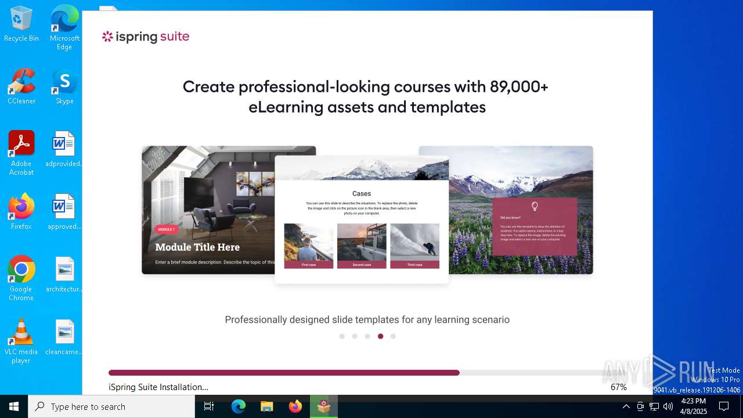Go to first slide pagination dot
Viewport: 743px width, 418px height.
[342, 336]
